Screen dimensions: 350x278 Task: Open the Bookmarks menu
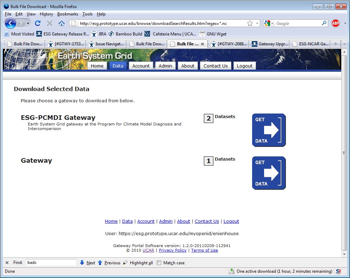68,14
